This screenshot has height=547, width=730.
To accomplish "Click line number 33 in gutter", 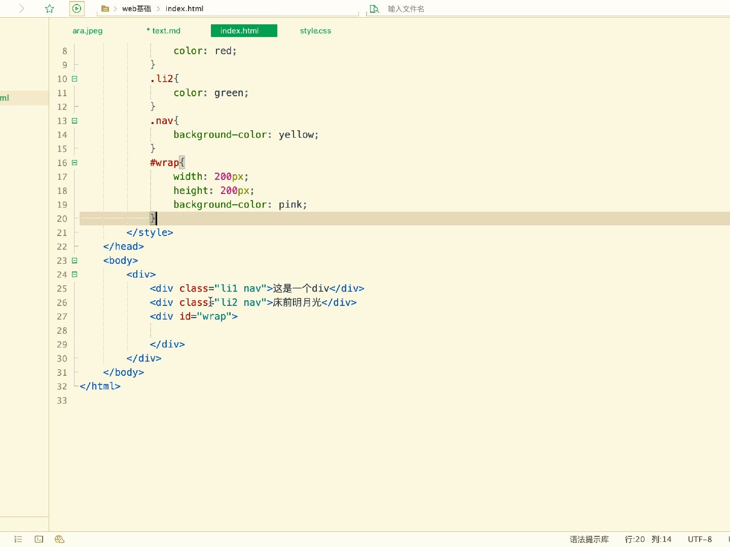I will point(62,401).
